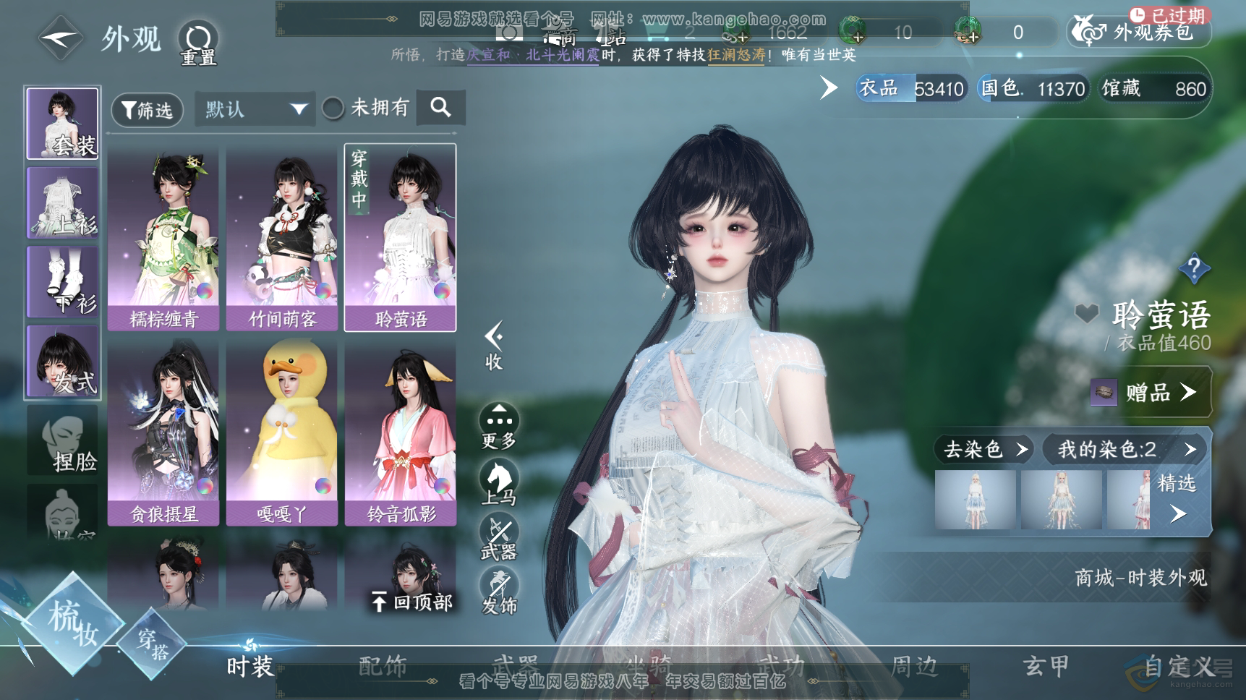Click the 去染色 dye button

(x=983, y=449)
